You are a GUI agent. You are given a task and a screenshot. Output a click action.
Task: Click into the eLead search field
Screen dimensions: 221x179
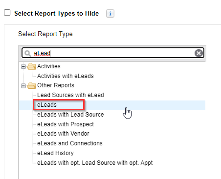click(113, 53)
